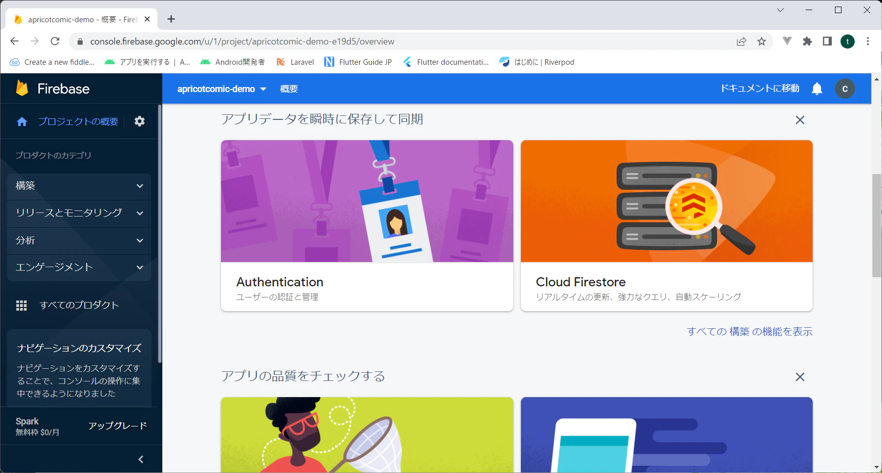Click すべての 構築 の機能を表示 link

[749, 331]
